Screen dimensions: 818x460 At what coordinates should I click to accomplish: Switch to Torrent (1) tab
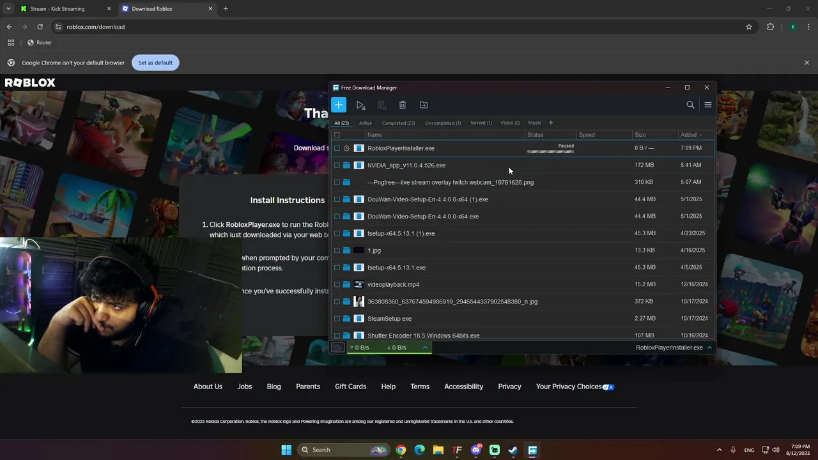point(481,123)
